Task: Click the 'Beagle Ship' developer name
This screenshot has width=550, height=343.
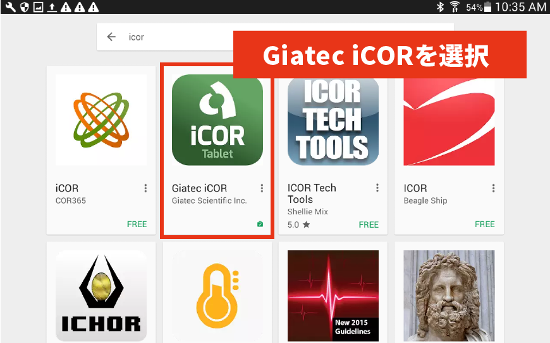Action: coord(425,201)
